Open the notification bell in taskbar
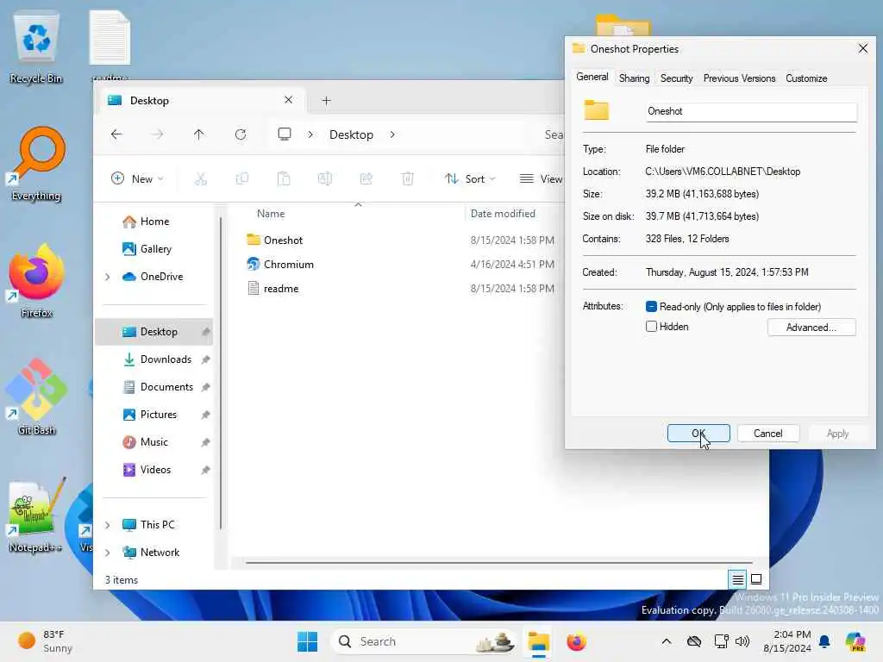This screenshot has width=883, height=662. [824, 641]
